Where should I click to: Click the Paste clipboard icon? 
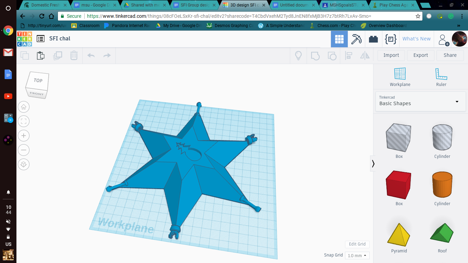point(41,55)
